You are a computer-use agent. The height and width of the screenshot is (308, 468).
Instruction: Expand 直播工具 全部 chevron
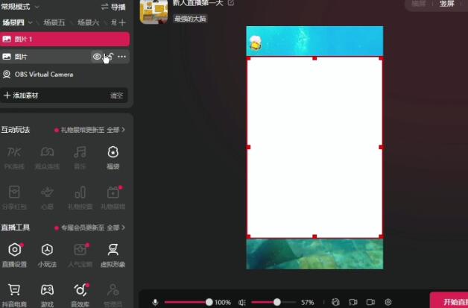point(123,227)
